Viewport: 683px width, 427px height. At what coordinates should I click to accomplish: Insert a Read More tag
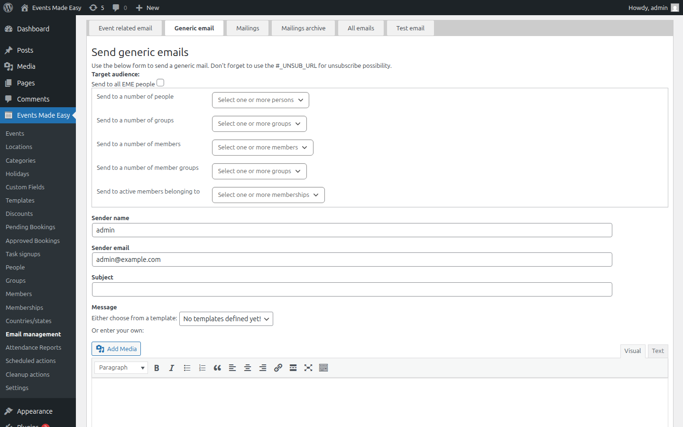click(293, 368)
